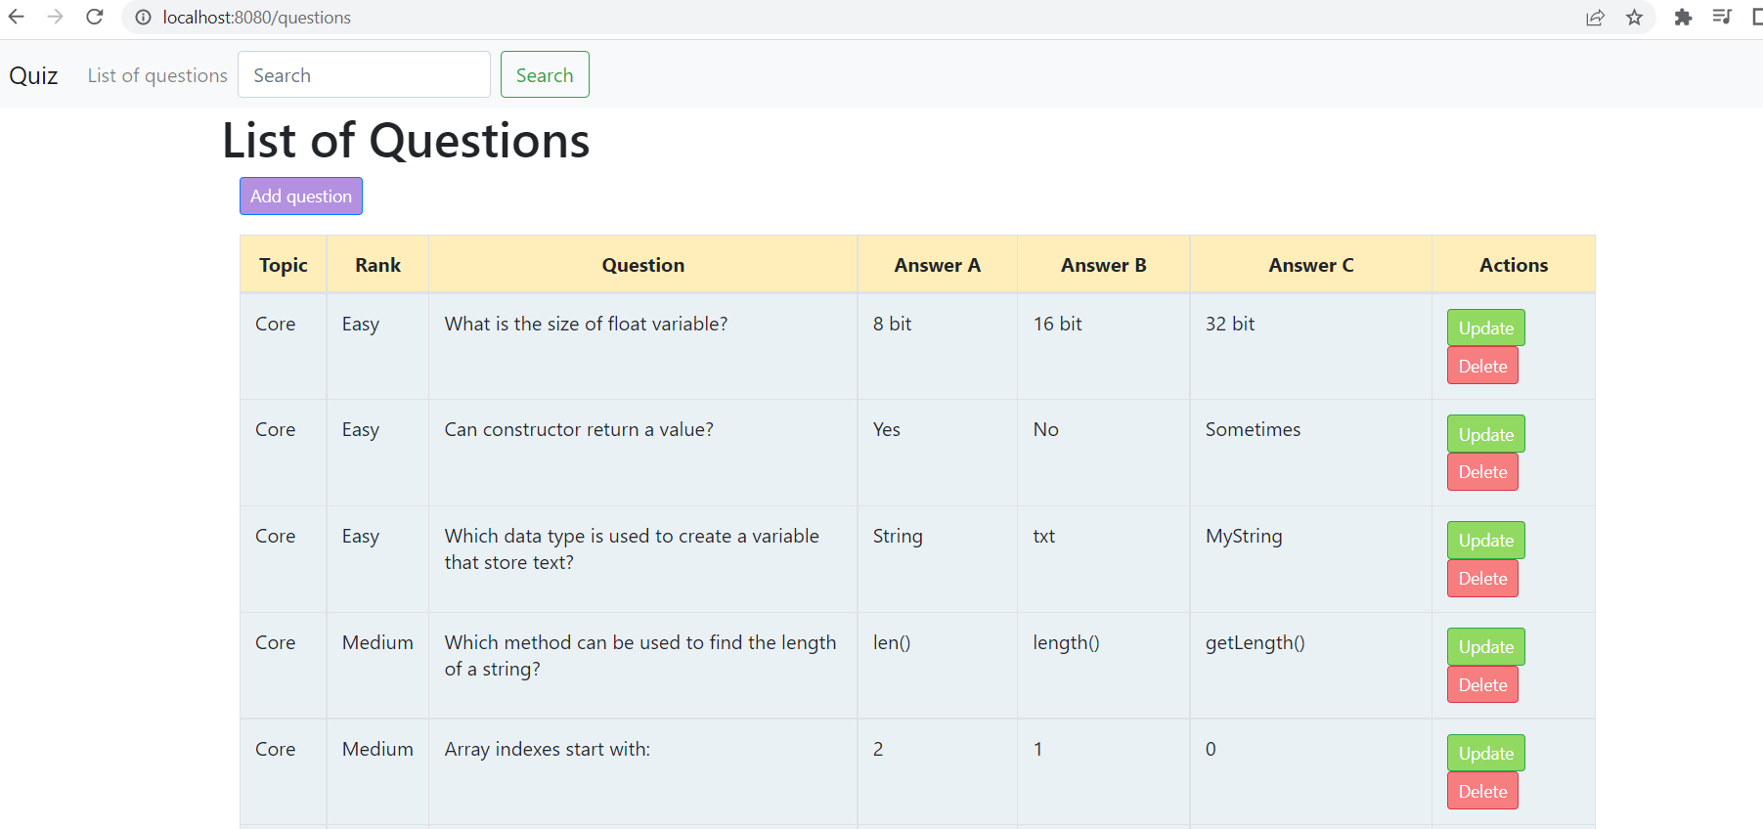Reload the questions page
The height and width of the screenshot is (829, 1763).
pyautogui.click(x=95, y=17)
